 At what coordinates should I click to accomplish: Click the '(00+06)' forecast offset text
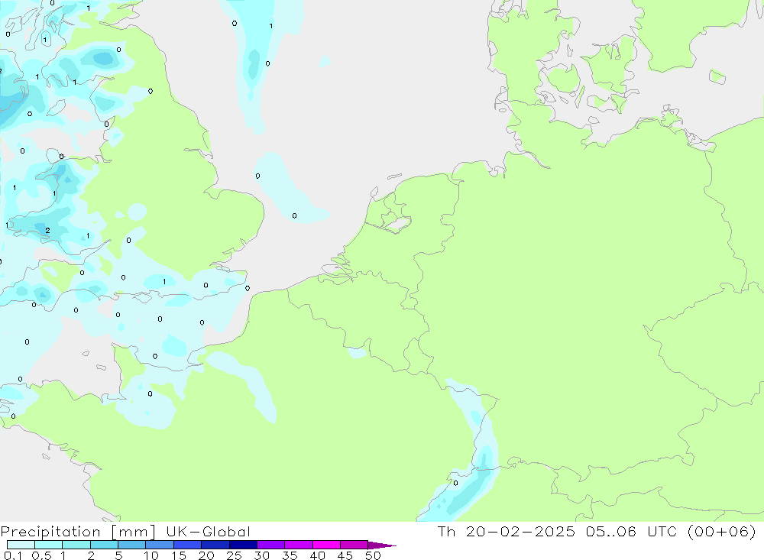tap(722, 531)
